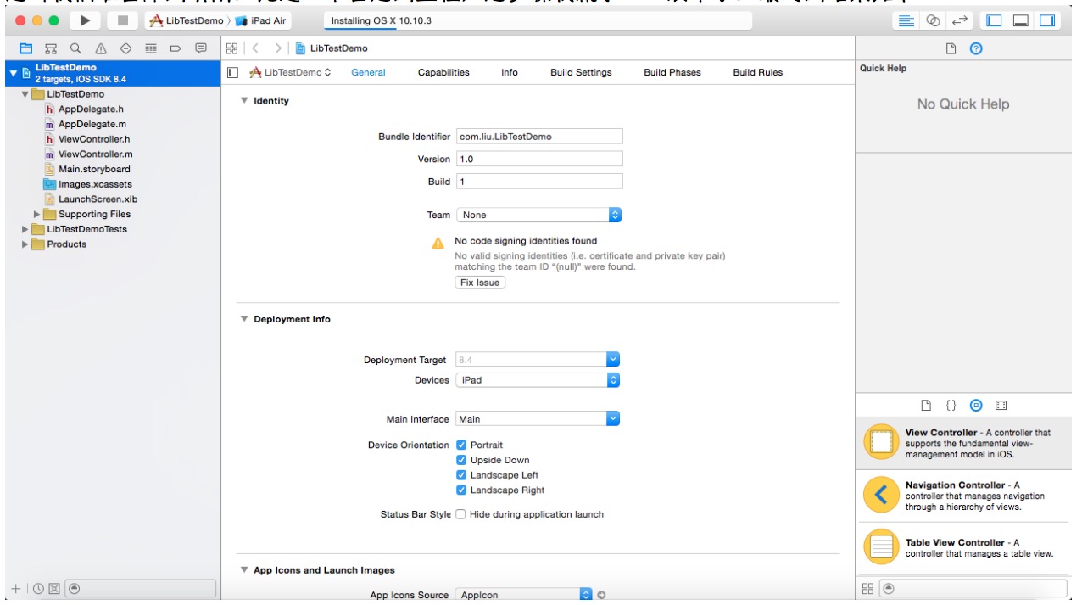Run the project with the Play button

click(84, 20)
